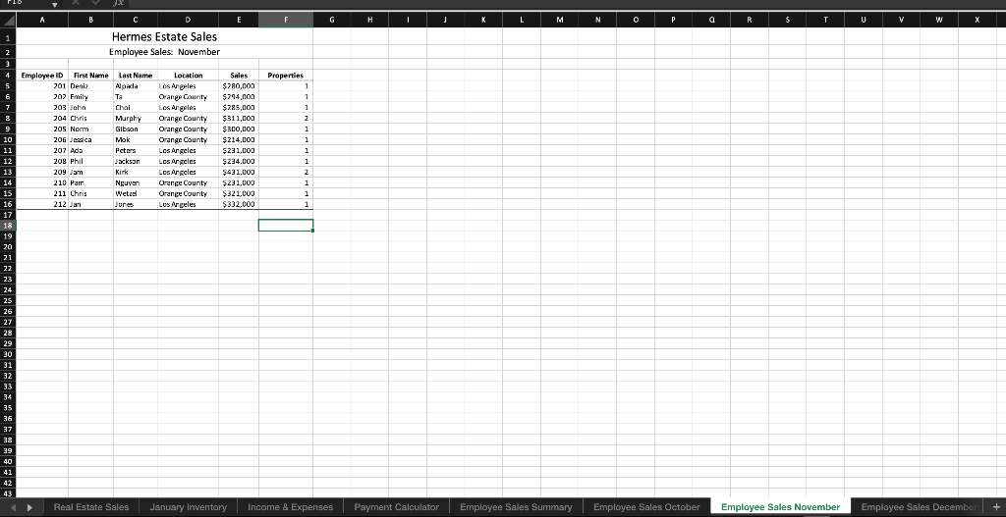Go to the Income & Expenses tab
This screenshot has height=517, width=1006.
pos(290,507)
